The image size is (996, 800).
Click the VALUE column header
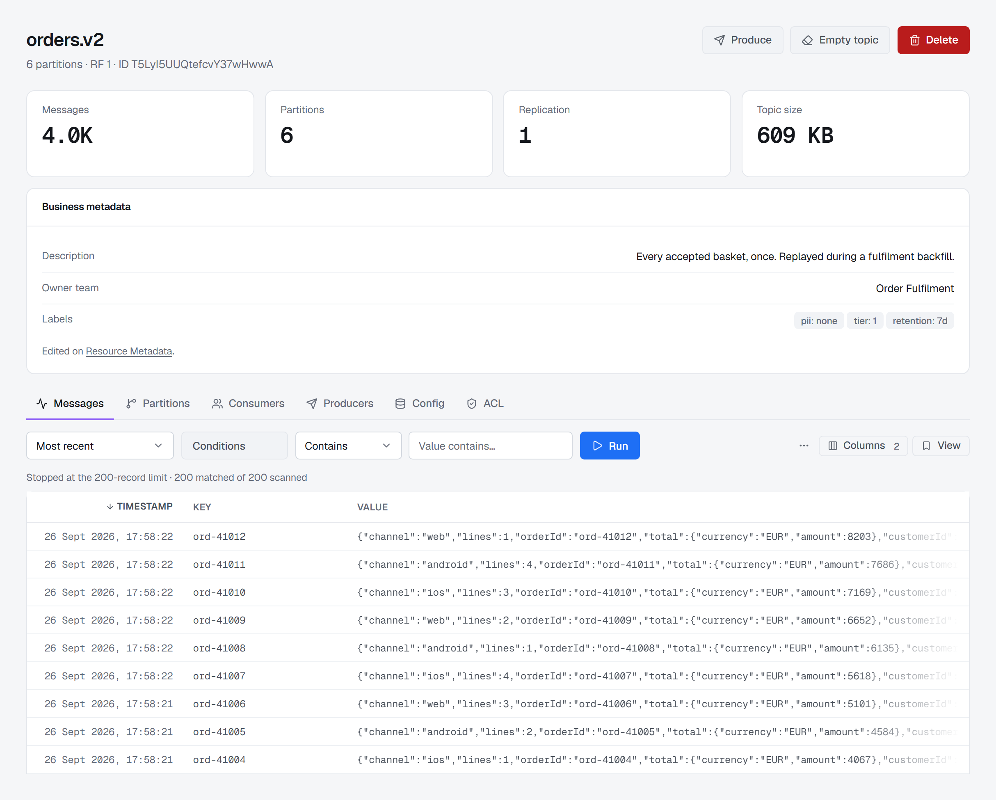click(x=372, y=507)
